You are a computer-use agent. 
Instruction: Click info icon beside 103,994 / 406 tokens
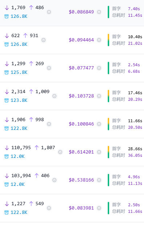click(54, 180)
